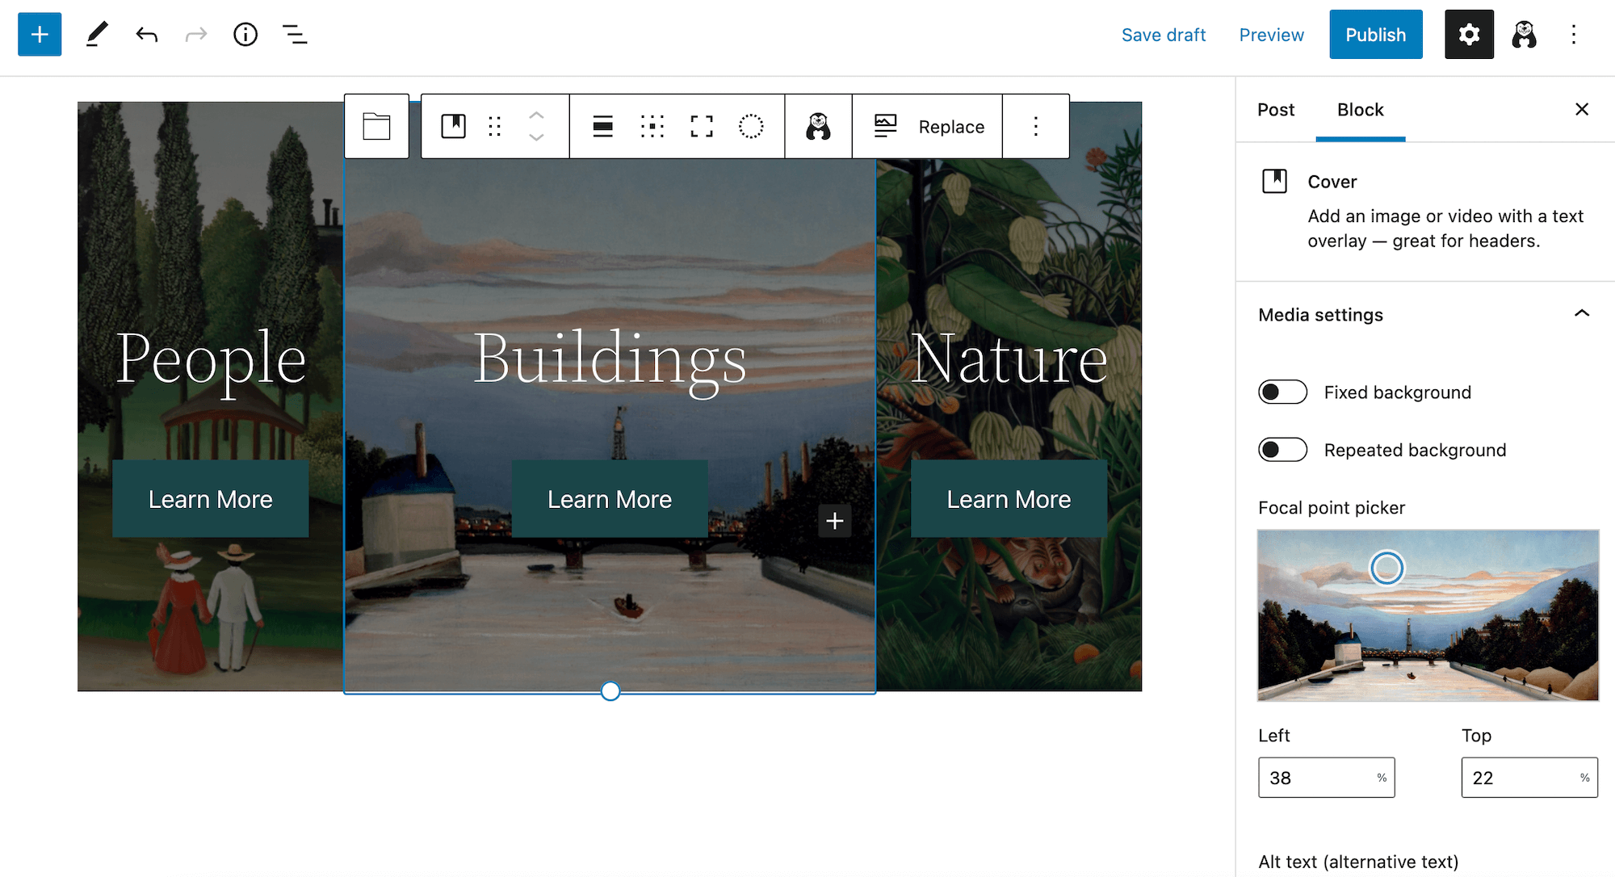Change alignment with the align icon
The image size is (1615, 877).
602,127
